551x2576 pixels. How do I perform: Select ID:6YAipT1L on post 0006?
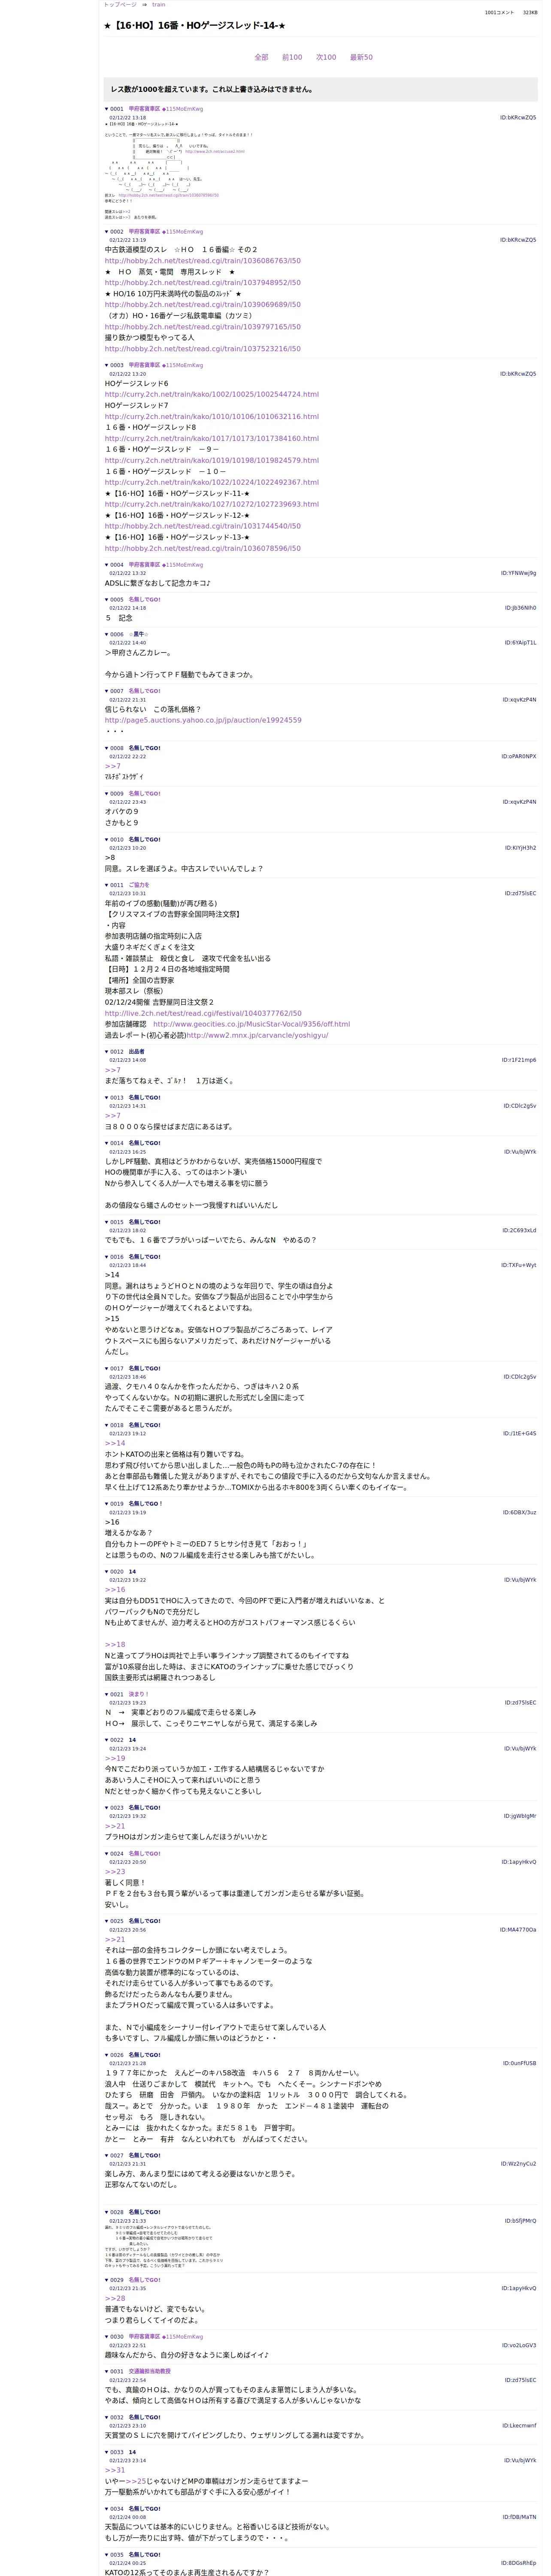pos(520,643)
